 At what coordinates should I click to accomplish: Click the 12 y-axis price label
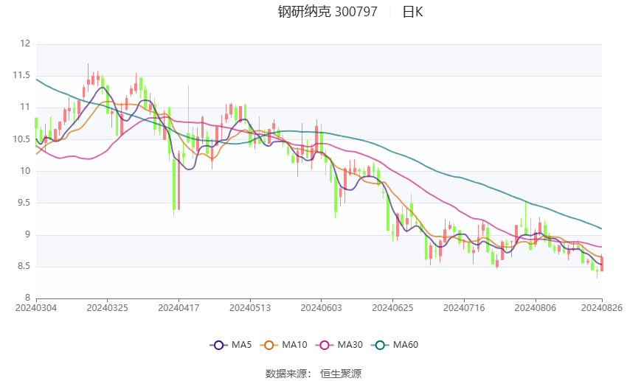click(x=25, y=43)
